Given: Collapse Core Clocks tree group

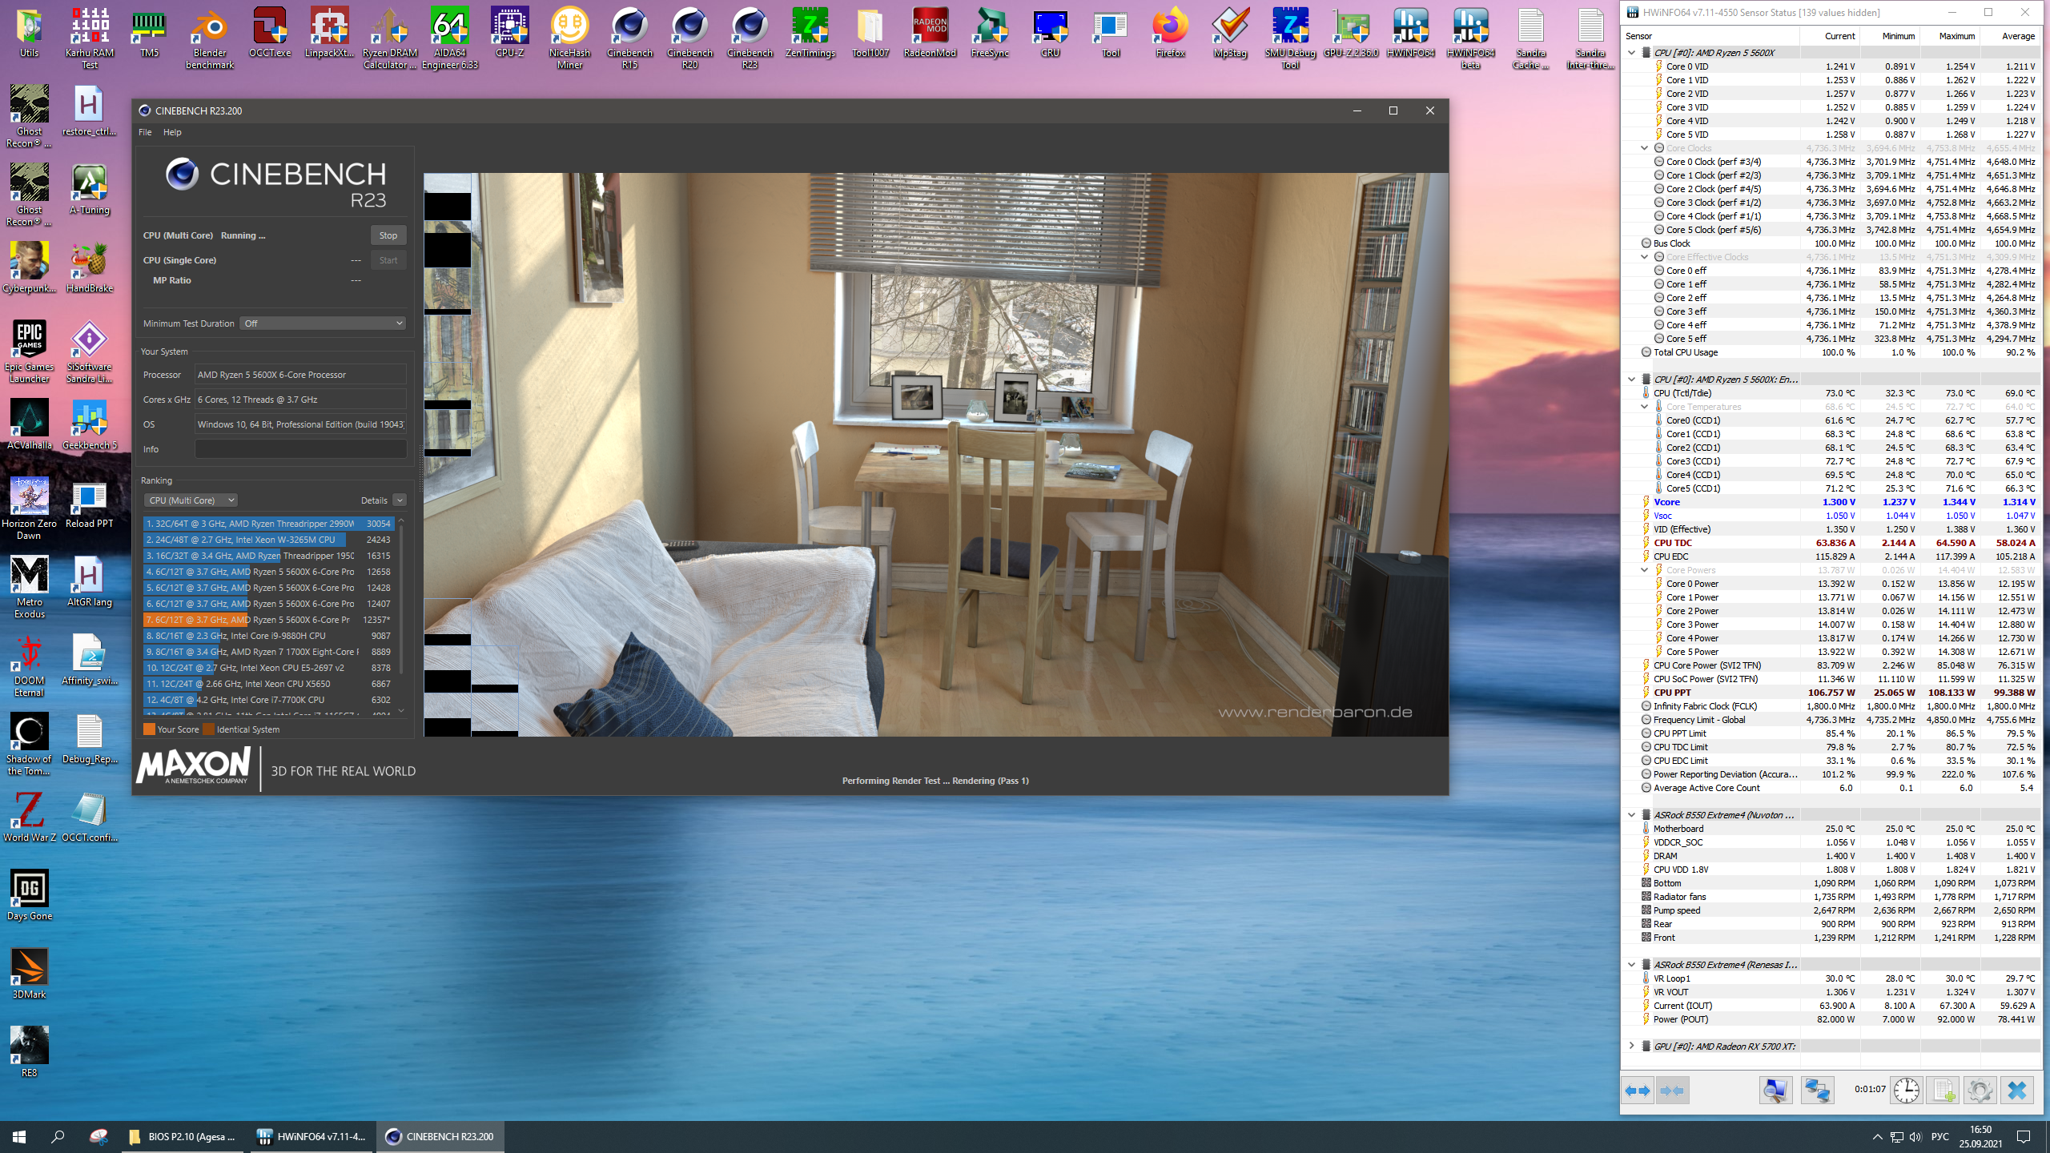Looking at the screenshot, I should [1644, 148].
